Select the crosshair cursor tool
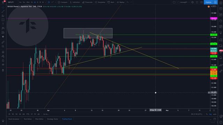Image resolution: width=223 pixels, height=125 pixels. click(x=3, y=7)
